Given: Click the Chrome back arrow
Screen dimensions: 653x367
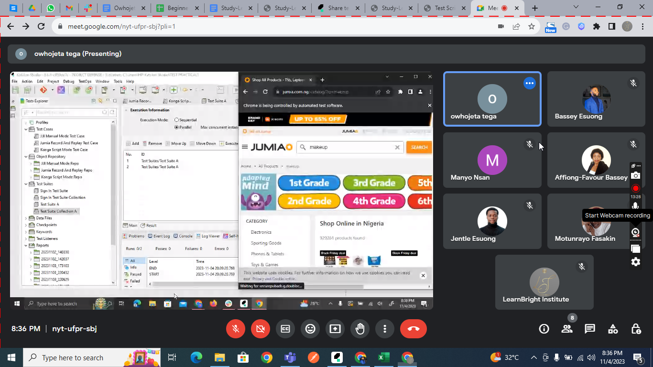Looking at the screenshot, I should coord(11,26).
